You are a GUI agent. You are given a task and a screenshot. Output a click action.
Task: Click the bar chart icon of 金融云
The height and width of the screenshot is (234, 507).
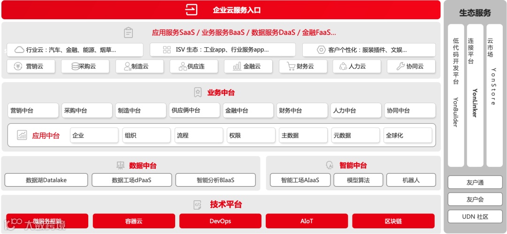point(237,67)
